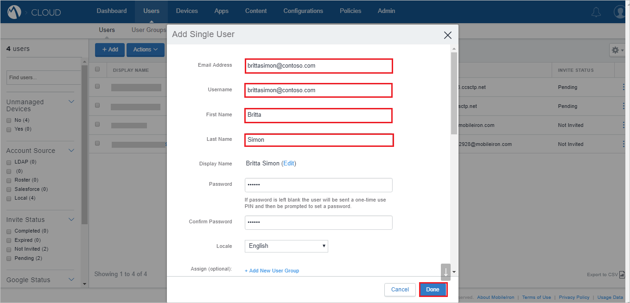Click the Last Name field
The width and height of the screenshot is (630, 303).
[x=319, y=140]
